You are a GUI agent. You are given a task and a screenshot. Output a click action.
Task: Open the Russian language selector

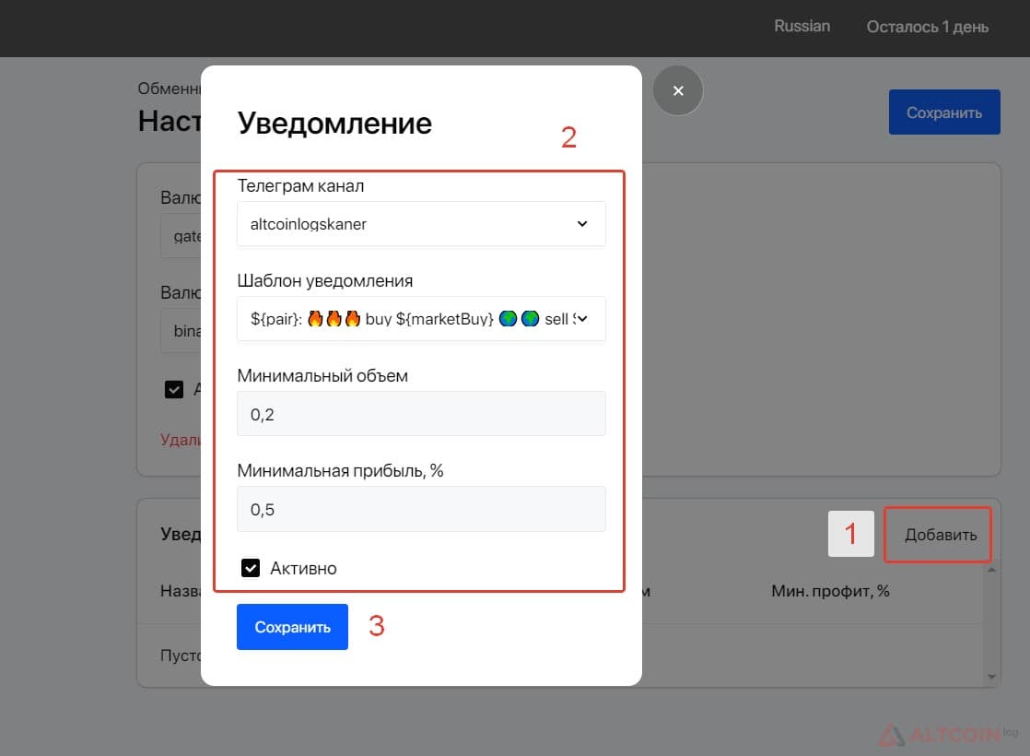click(x=802, y=27)
